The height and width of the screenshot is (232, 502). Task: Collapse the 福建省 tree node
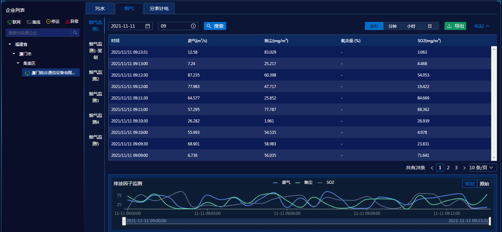(x=10, y=44)
